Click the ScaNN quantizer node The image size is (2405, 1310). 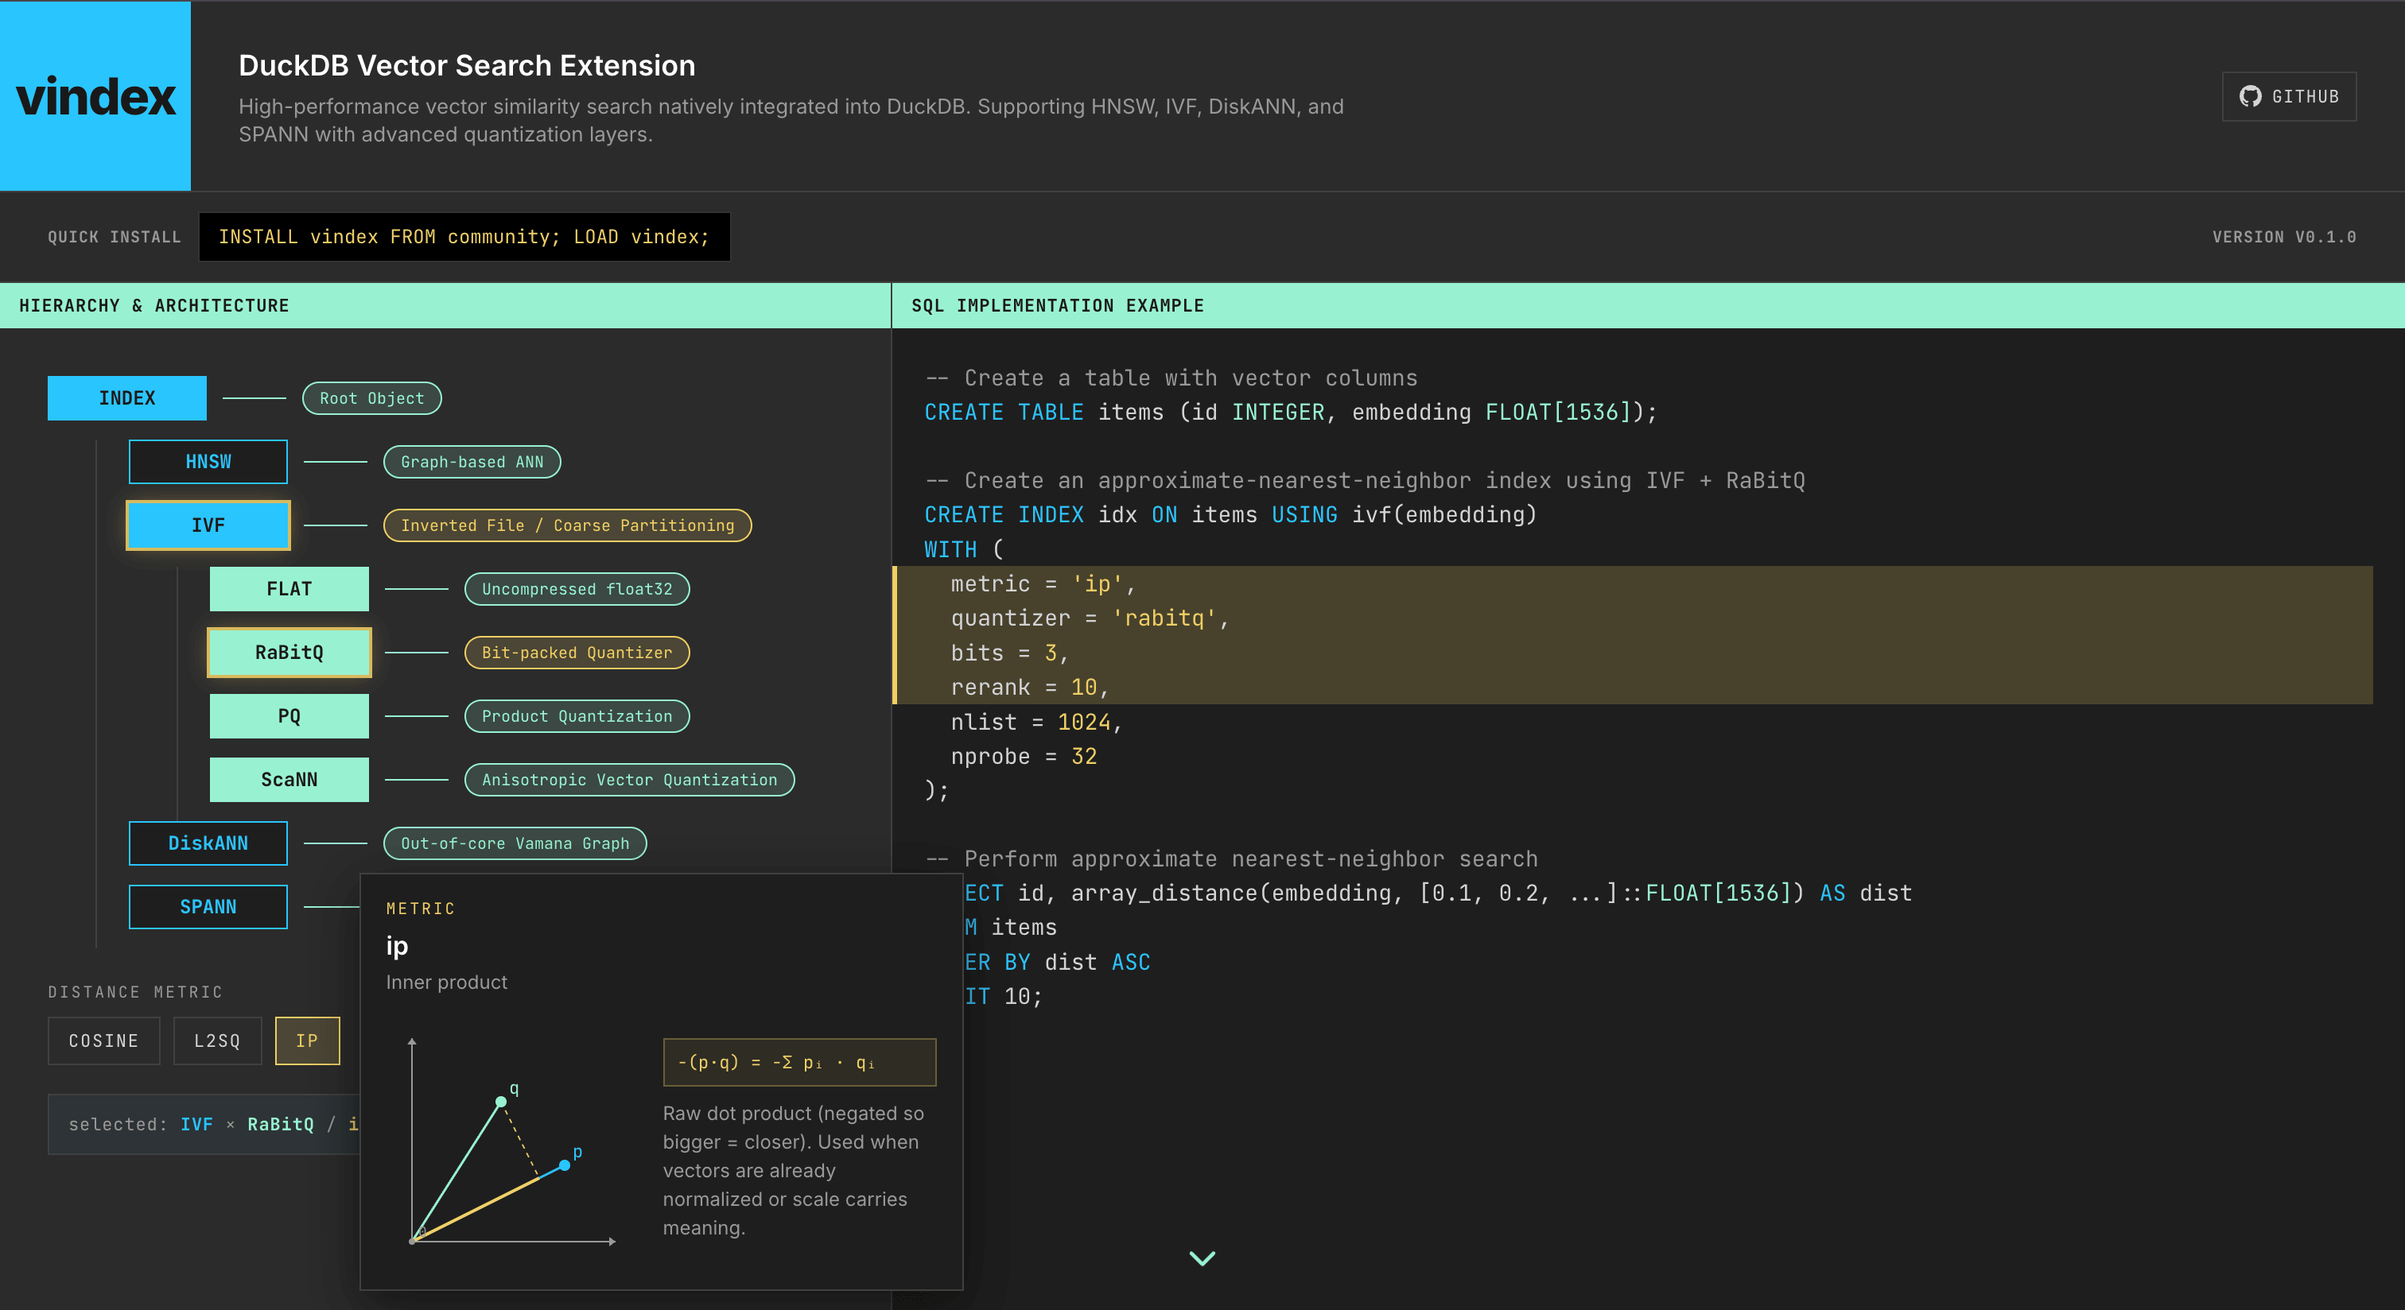(x=289, y=779)
